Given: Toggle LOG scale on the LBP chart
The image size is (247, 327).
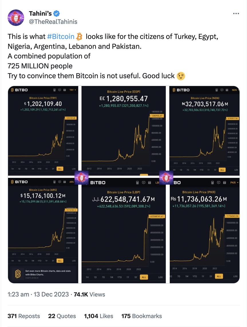Looking at the screenshot, I should 160,277.
